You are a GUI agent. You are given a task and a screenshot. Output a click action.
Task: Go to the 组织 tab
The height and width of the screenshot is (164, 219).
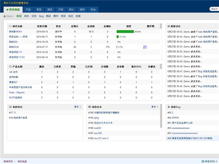point(82,10)
